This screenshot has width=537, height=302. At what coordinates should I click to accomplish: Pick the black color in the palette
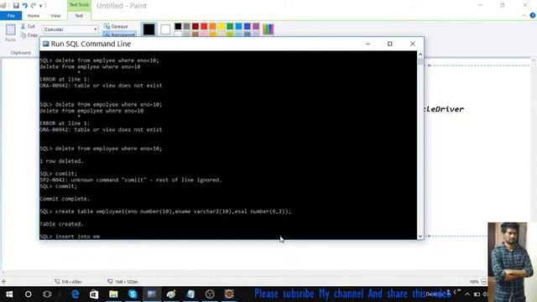[x=178, y=26]
